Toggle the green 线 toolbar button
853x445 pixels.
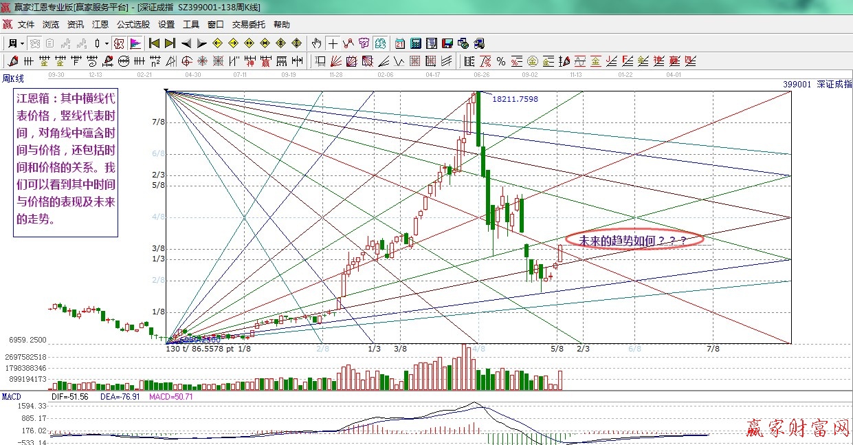[x=380, y=43]
